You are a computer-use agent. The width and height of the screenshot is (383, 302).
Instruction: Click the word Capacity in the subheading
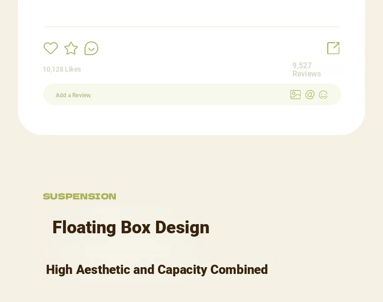click(182, 270)
